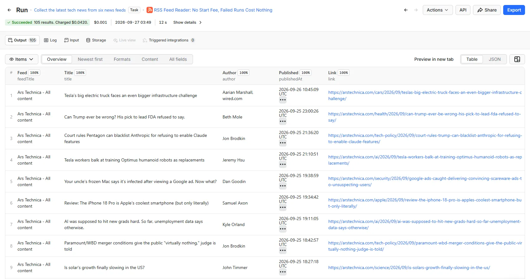Open Preview in new tab

tap(434, 59)
